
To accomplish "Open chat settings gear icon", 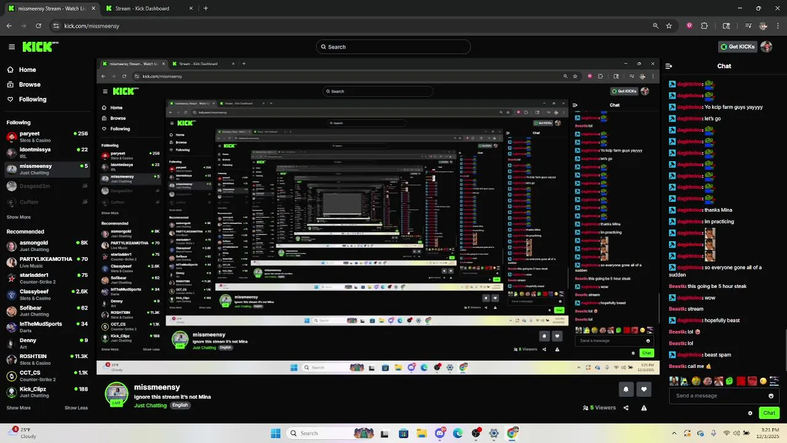I will (x=750, y=413).
